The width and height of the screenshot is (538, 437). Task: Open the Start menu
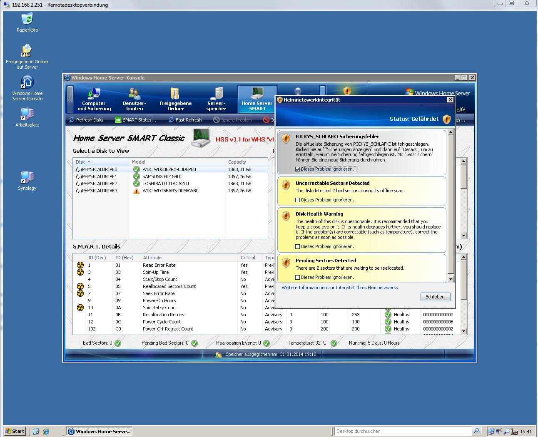(x=15, y=431)
